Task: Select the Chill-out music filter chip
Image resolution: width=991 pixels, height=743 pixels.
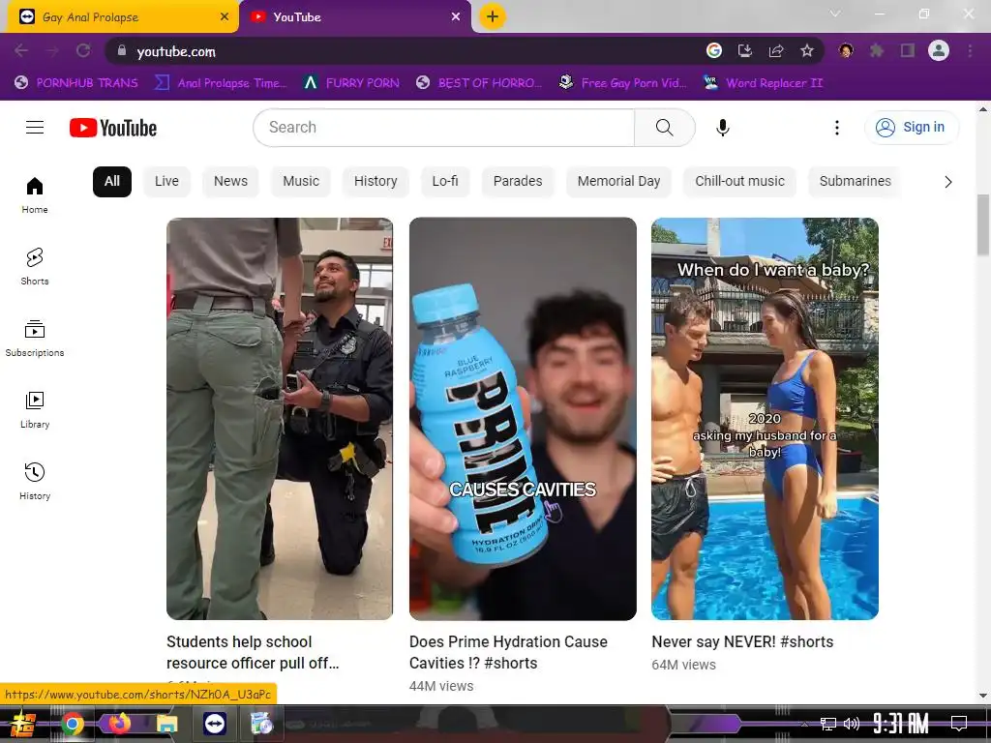Action: pos(740,181)
